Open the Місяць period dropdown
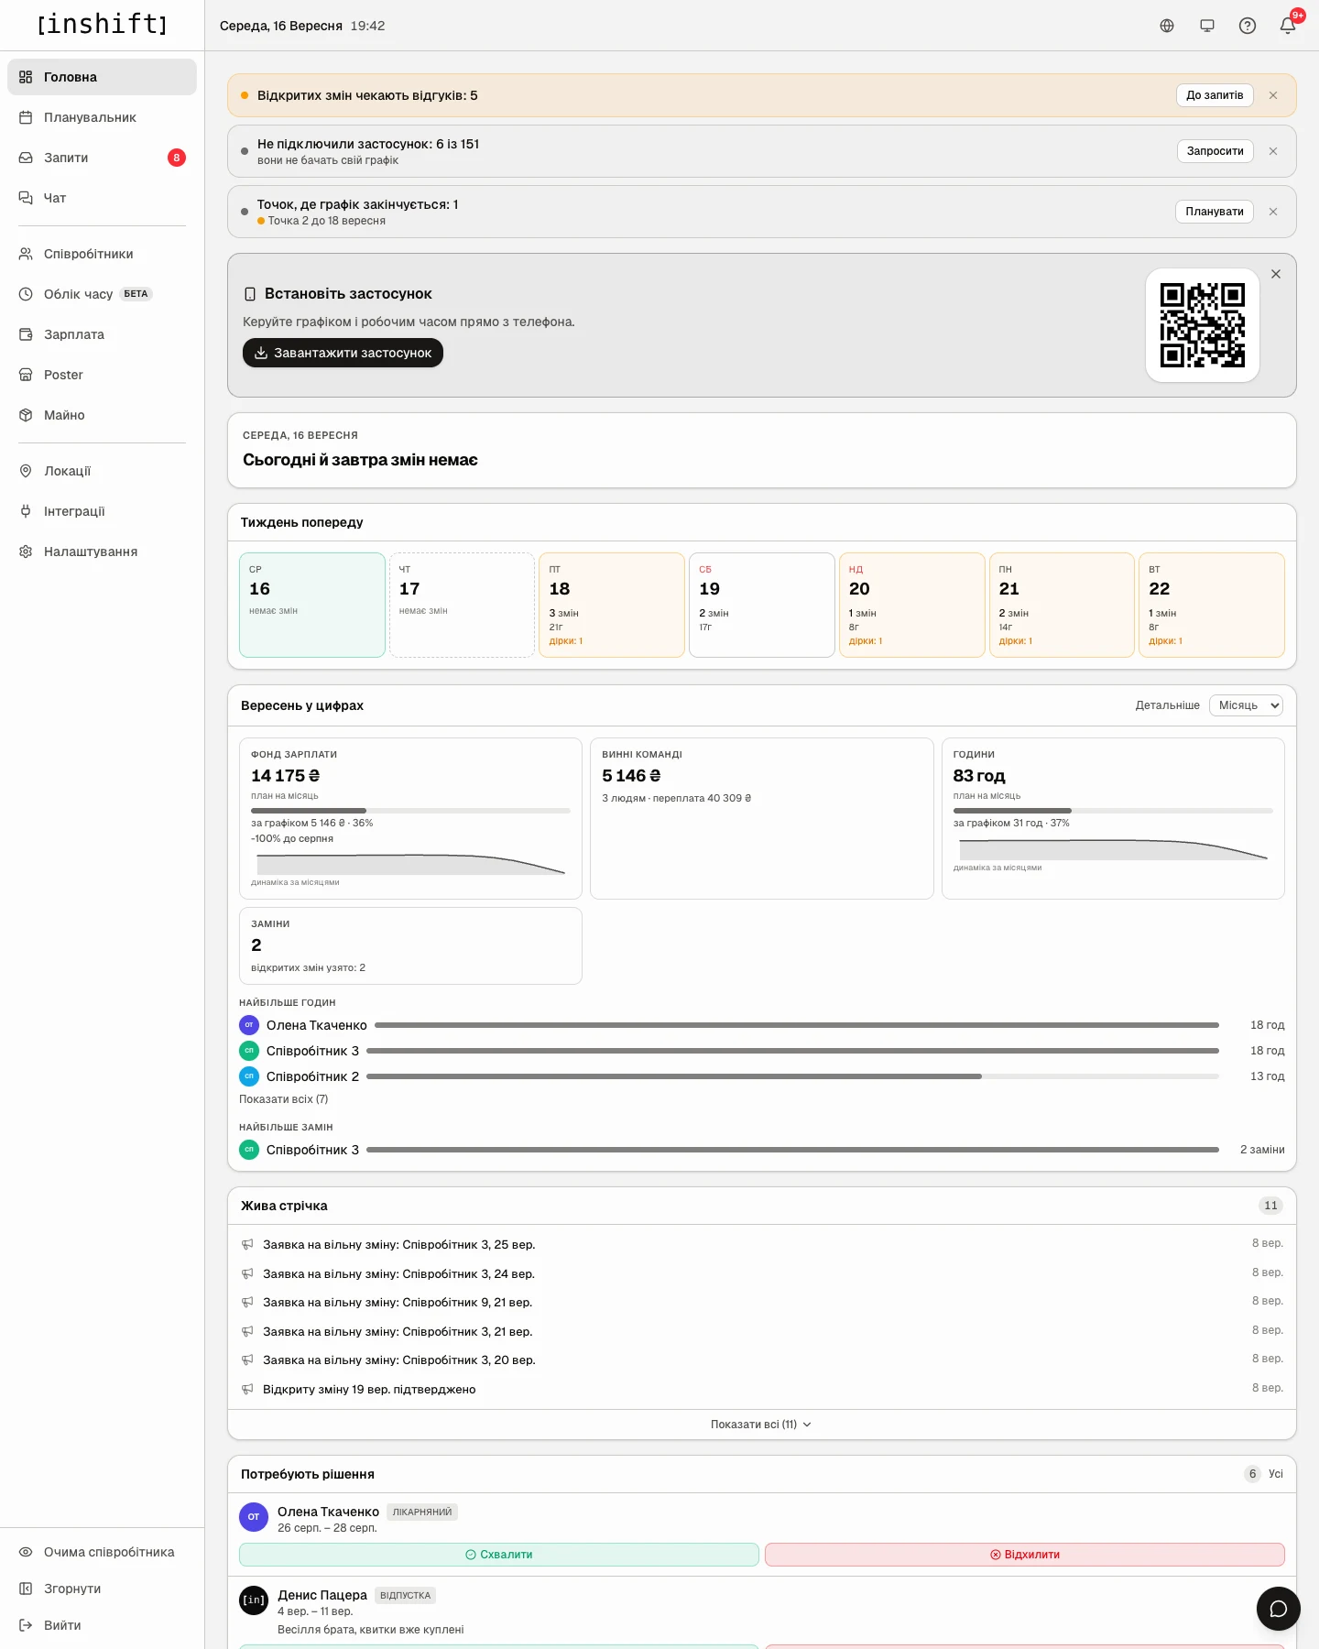 click(1246, 705)
